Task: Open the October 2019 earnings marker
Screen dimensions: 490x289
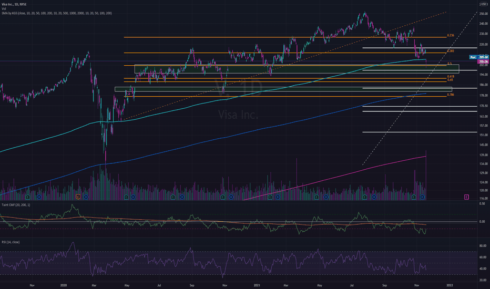Action: point(28,197)
